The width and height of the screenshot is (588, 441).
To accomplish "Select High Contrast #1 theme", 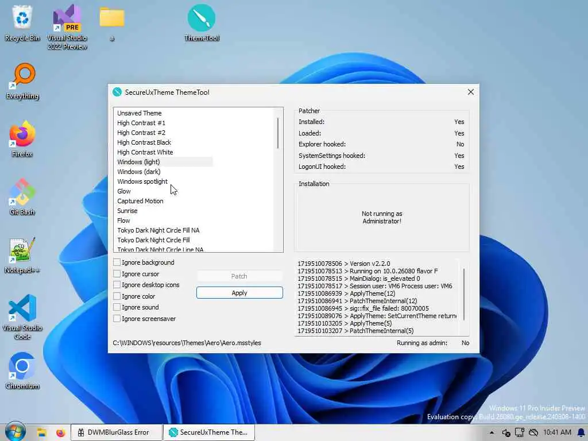I will [141, 123].
